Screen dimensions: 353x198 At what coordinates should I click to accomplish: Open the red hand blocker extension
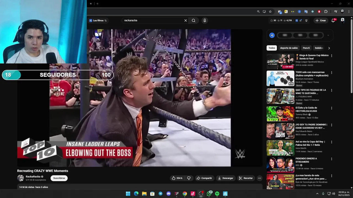coord(319,12)
